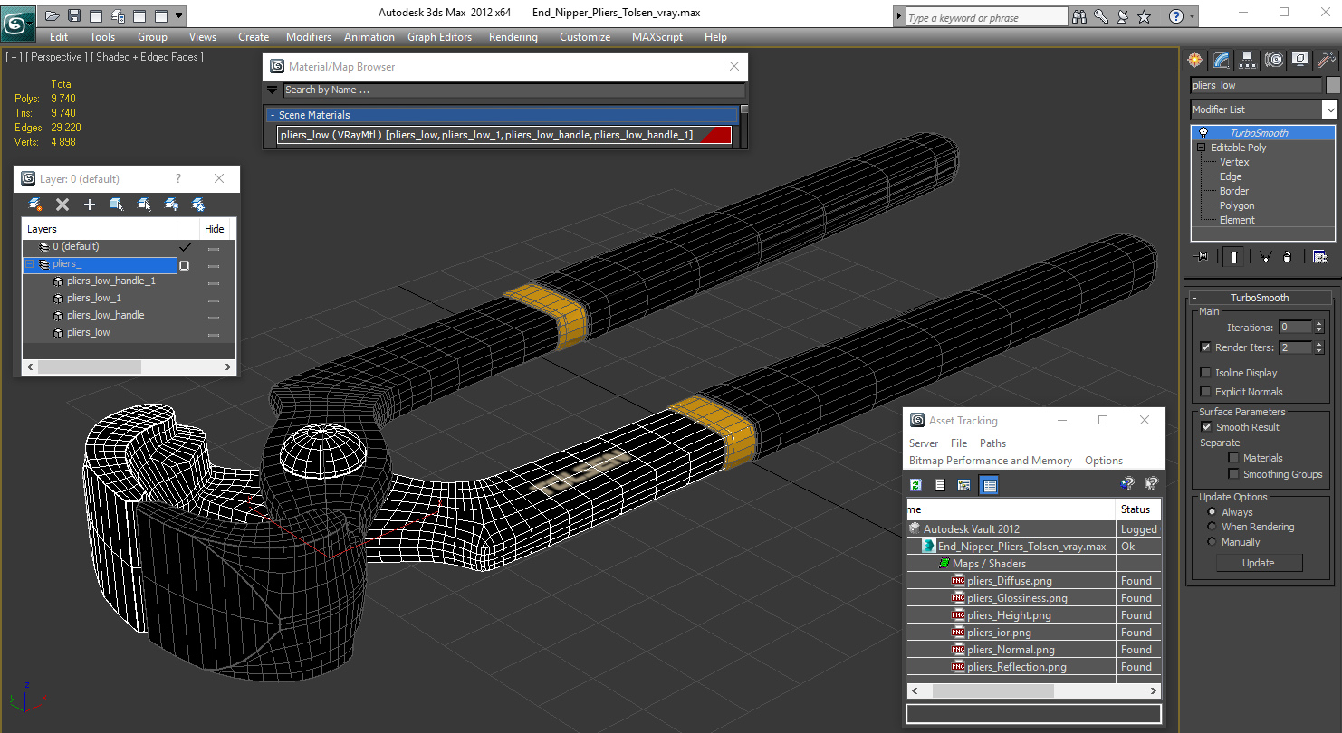This screenshot has height=733, width=1342.
Task: Click Add Selected Objects plus icon in Layer dialog
Action: [90, 205]
